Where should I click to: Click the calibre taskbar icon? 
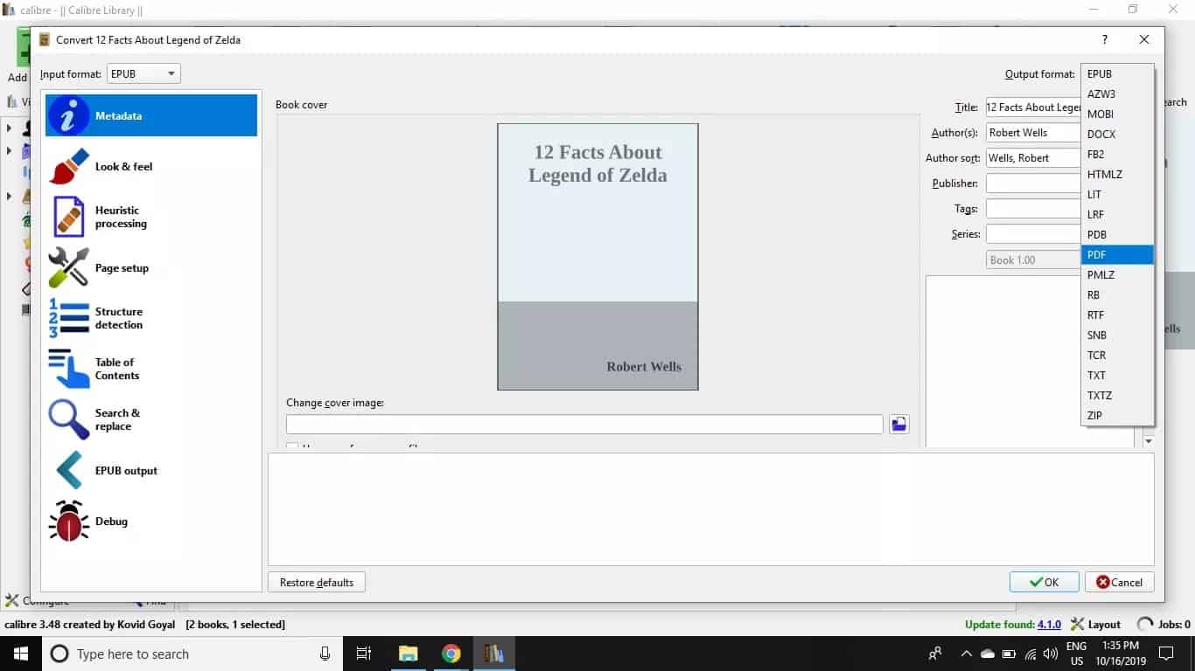tap(494, 654)
